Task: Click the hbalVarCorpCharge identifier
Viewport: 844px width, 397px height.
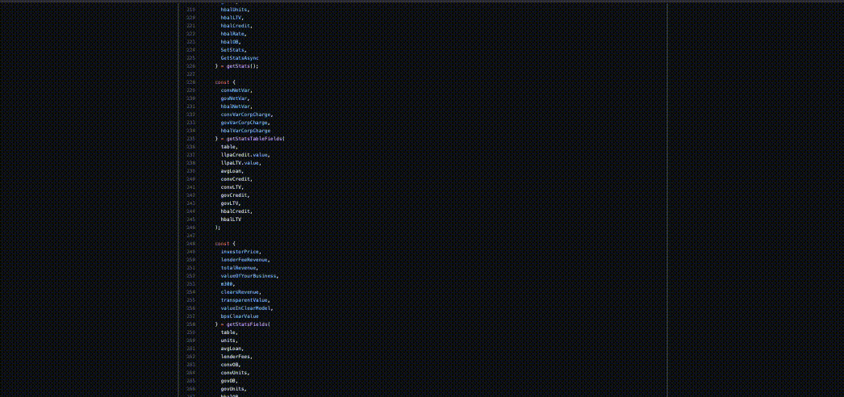Action: pyautogui.click(x=245, y=130)
